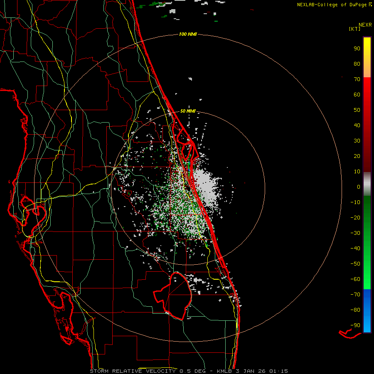Click the positive 20 scale value

[357, 156]
